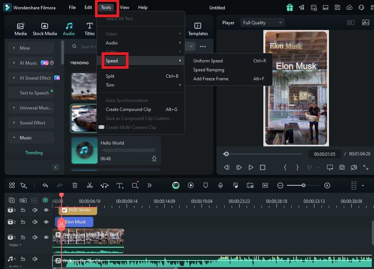Expand the AI Music category
This screenshot has width=374, height=269.
tap(14, 63)
